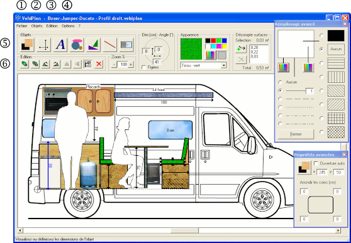Click the Fermer button
351x243 pixels.
pos(296,134)
